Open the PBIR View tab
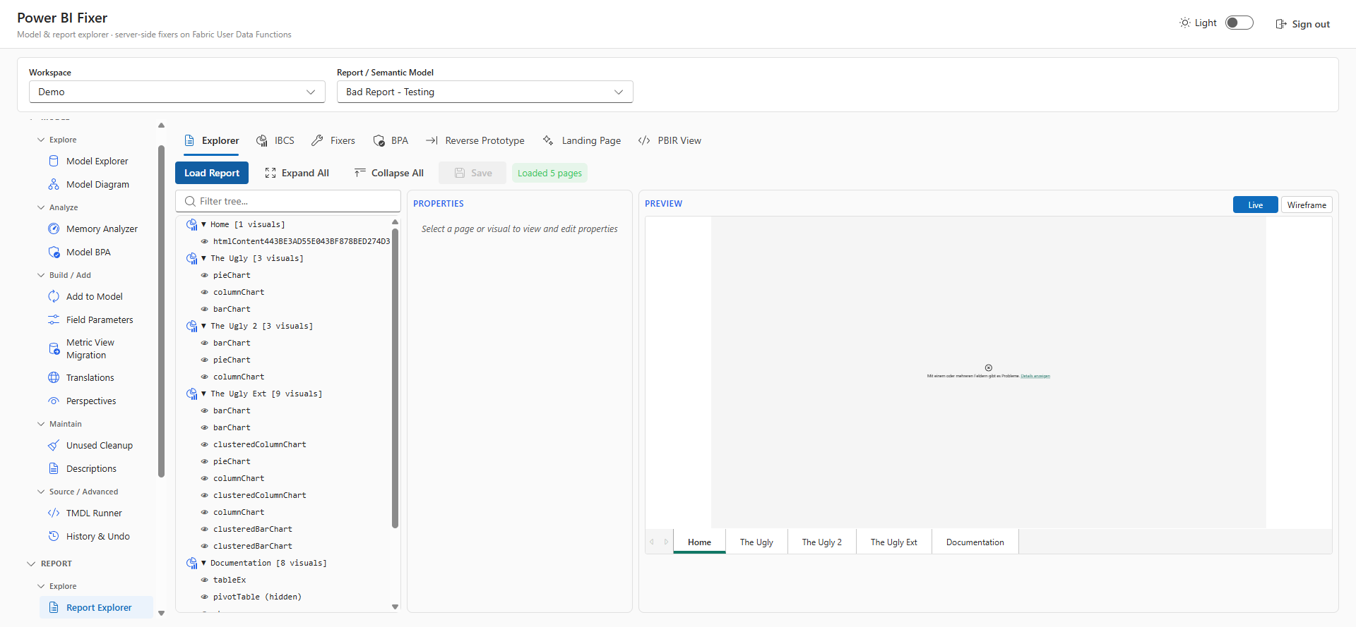 670,140
